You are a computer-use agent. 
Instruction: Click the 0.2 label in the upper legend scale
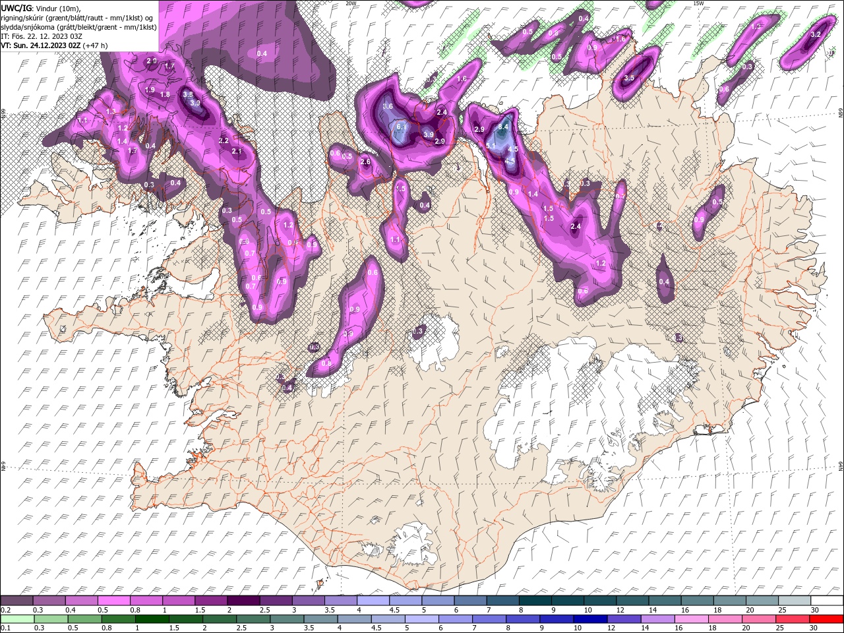6,610
